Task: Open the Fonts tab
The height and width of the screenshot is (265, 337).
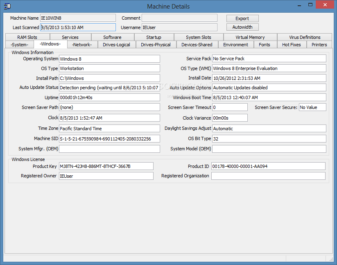Action: click(265, 45)
